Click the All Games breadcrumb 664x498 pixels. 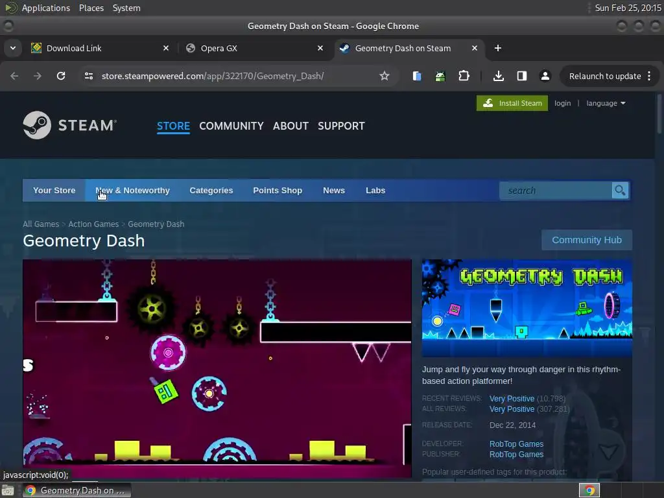(x=41, y=224)
